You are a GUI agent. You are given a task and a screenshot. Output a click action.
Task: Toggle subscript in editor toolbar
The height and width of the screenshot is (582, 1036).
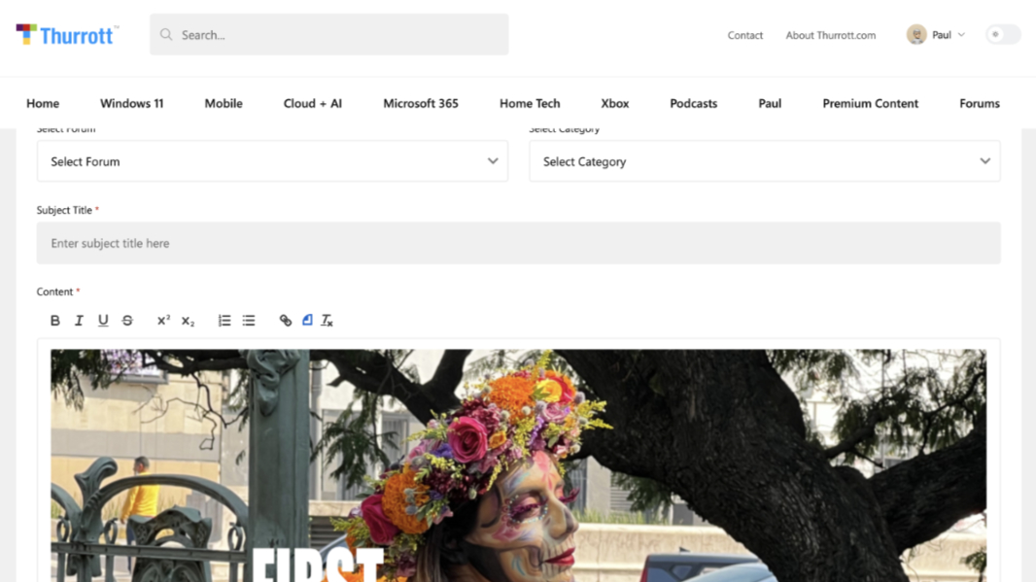coord(188,321)
